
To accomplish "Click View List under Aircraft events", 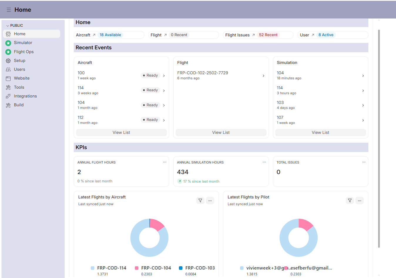I will coord(121,132).
